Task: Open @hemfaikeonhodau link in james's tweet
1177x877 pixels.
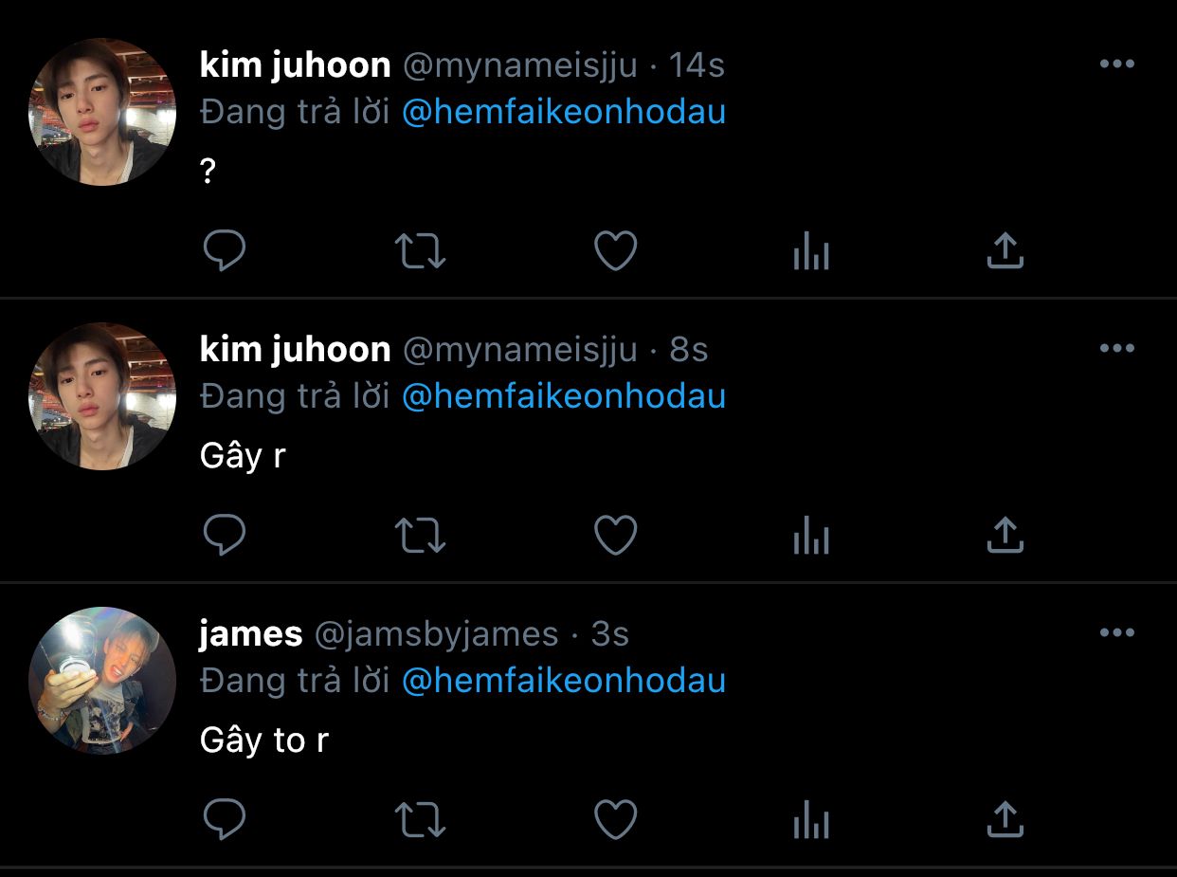Action: [x=564, y=681]
